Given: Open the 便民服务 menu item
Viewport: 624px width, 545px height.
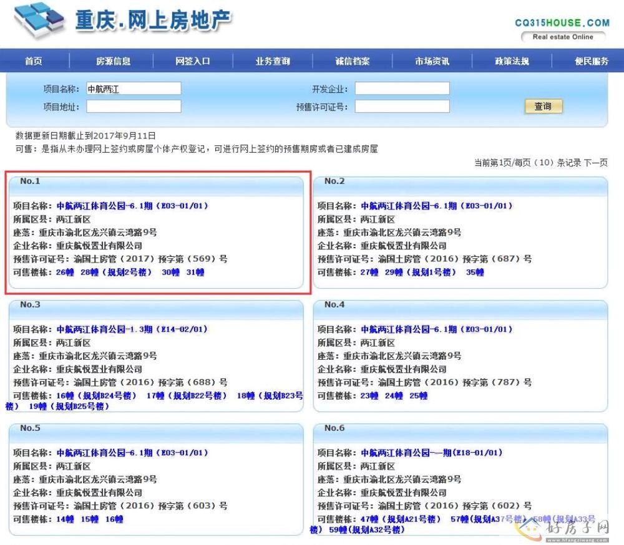Looking at the screenshot, I should point(592,61).
